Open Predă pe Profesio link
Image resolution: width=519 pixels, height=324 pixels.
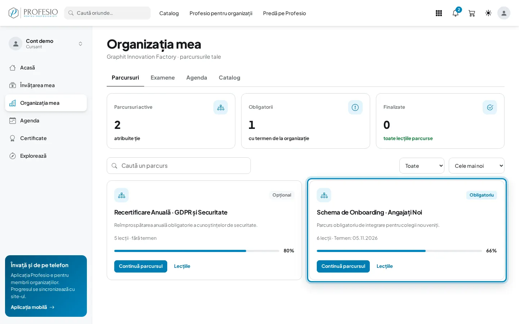click(x=284, y=13)
